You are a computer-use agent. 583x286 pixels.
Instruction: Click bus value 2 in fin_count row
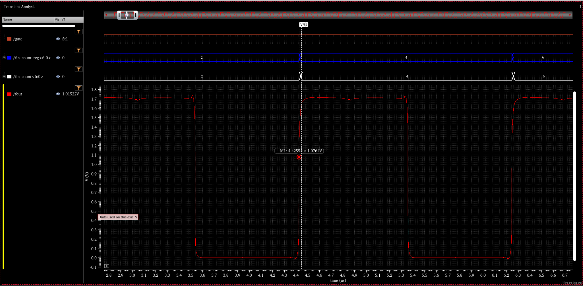tap(202, 76)
